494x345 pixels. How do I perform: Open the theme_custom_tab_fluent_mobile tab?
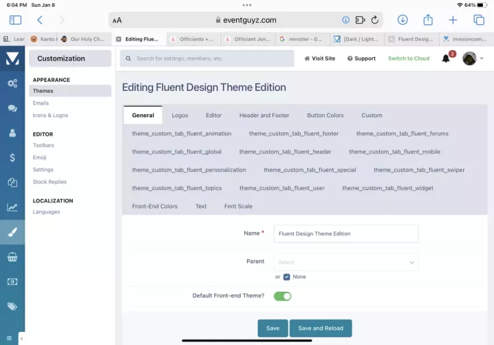click(x=395, y=152)
